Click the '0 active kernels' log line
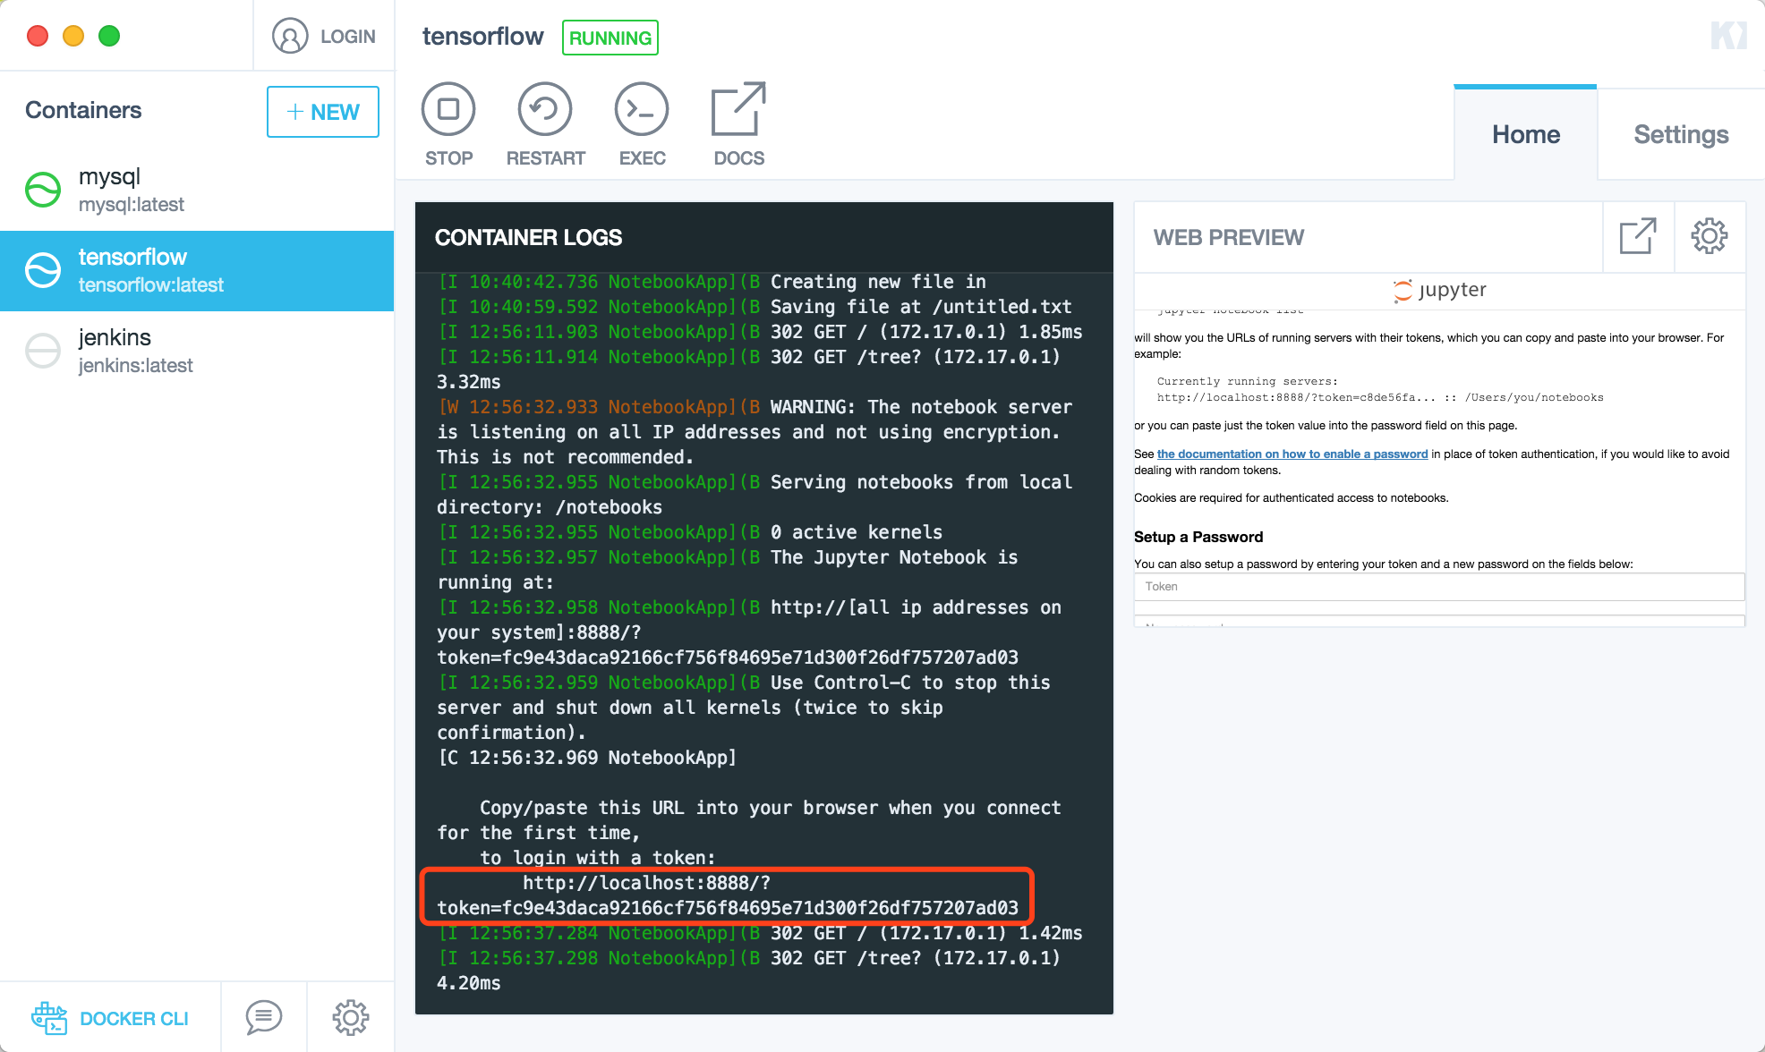The image size is (1765, 1052). [x=689, y=532]
